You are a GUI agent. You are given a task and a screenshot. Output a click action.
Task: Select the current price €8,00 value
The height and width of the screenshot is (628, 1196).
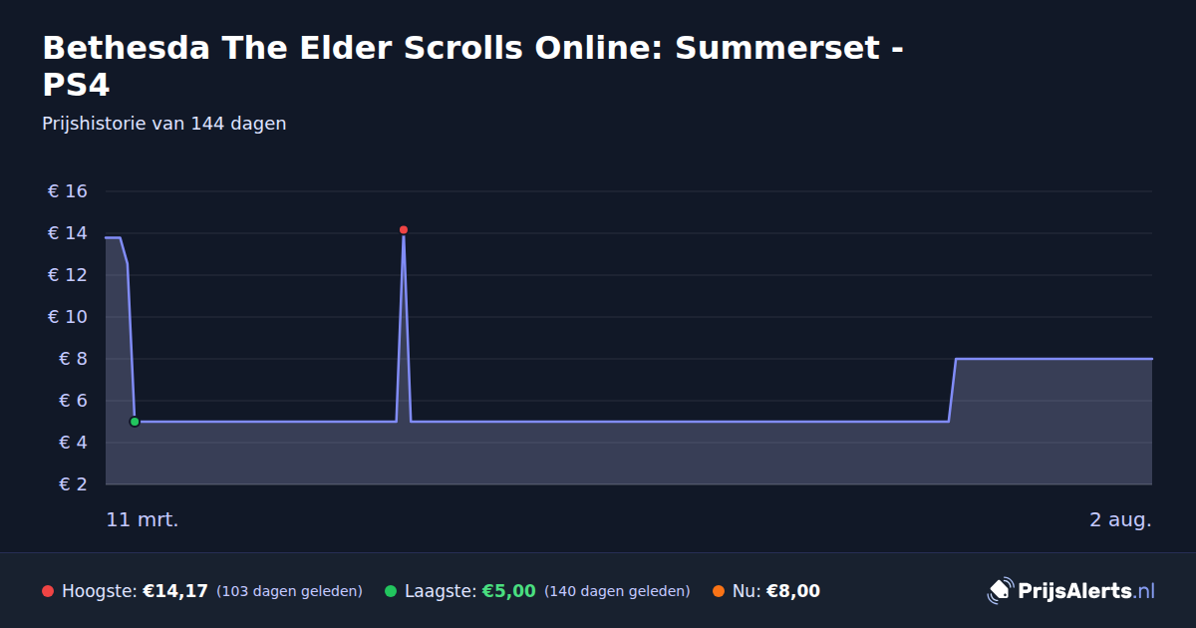click(793, 591)
